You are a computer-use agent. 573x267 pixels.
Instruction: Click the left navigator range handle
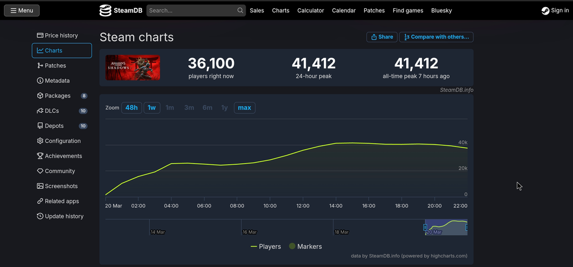425,227
